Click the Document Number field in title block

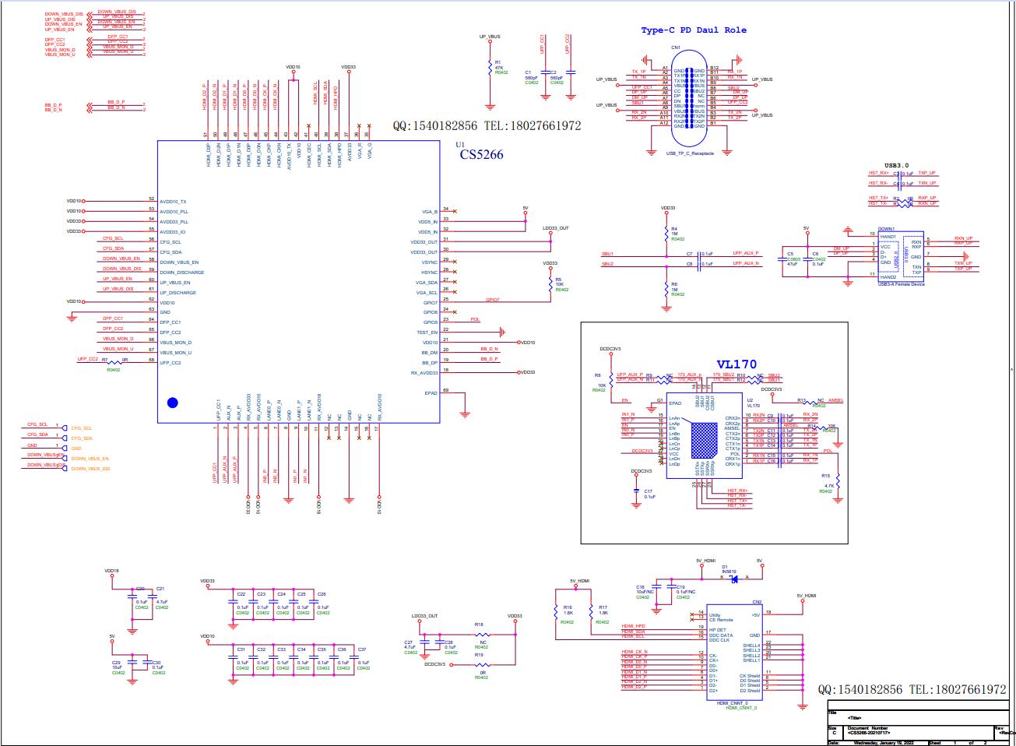[867, 731]
